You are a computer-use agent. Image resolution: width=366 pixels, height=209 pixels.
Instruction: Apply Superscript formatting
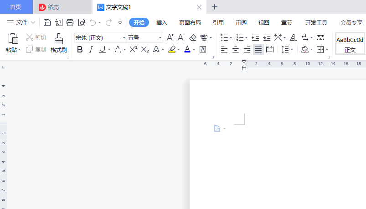(133, 49)
